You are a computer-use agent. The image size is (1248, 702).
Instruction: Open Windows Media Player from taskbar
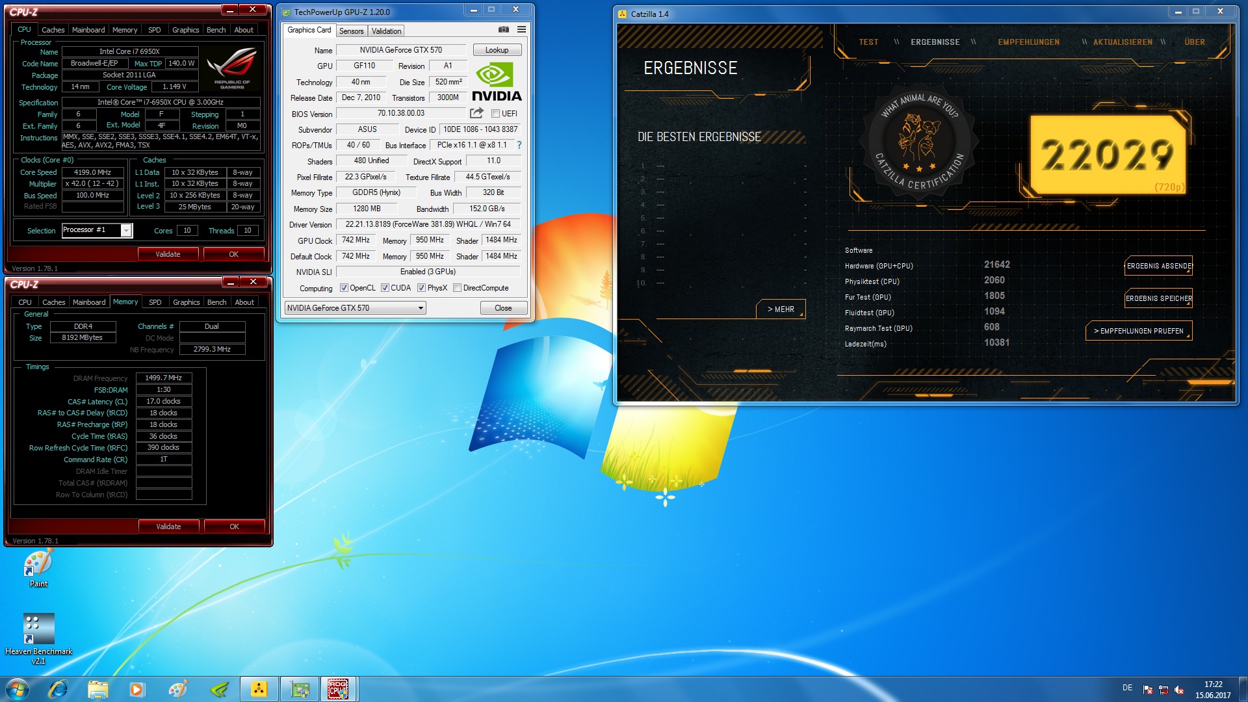(x=137, y=689)
